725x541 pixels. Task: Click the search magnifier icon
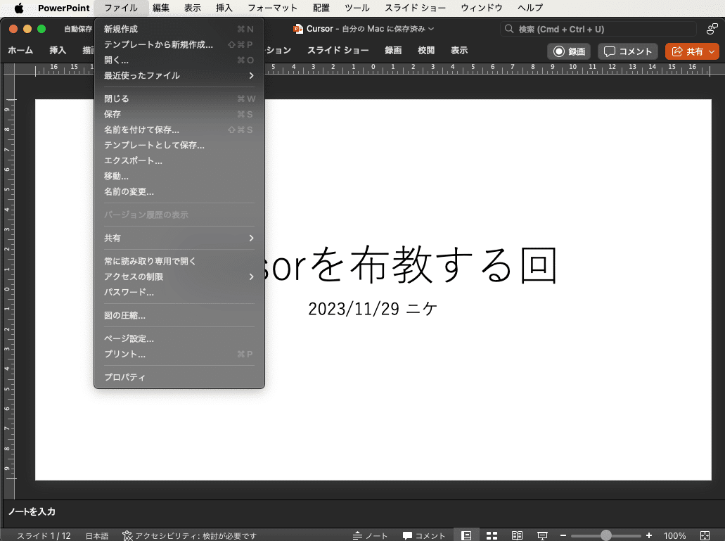pos(508,29)
